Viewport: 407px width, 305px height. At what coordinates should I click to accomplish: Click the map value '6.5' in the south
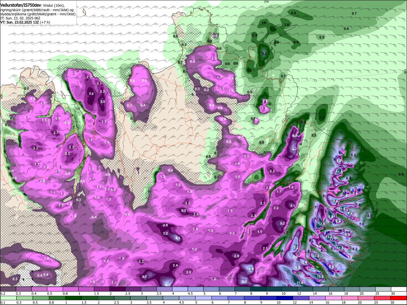tap(251, 269)
